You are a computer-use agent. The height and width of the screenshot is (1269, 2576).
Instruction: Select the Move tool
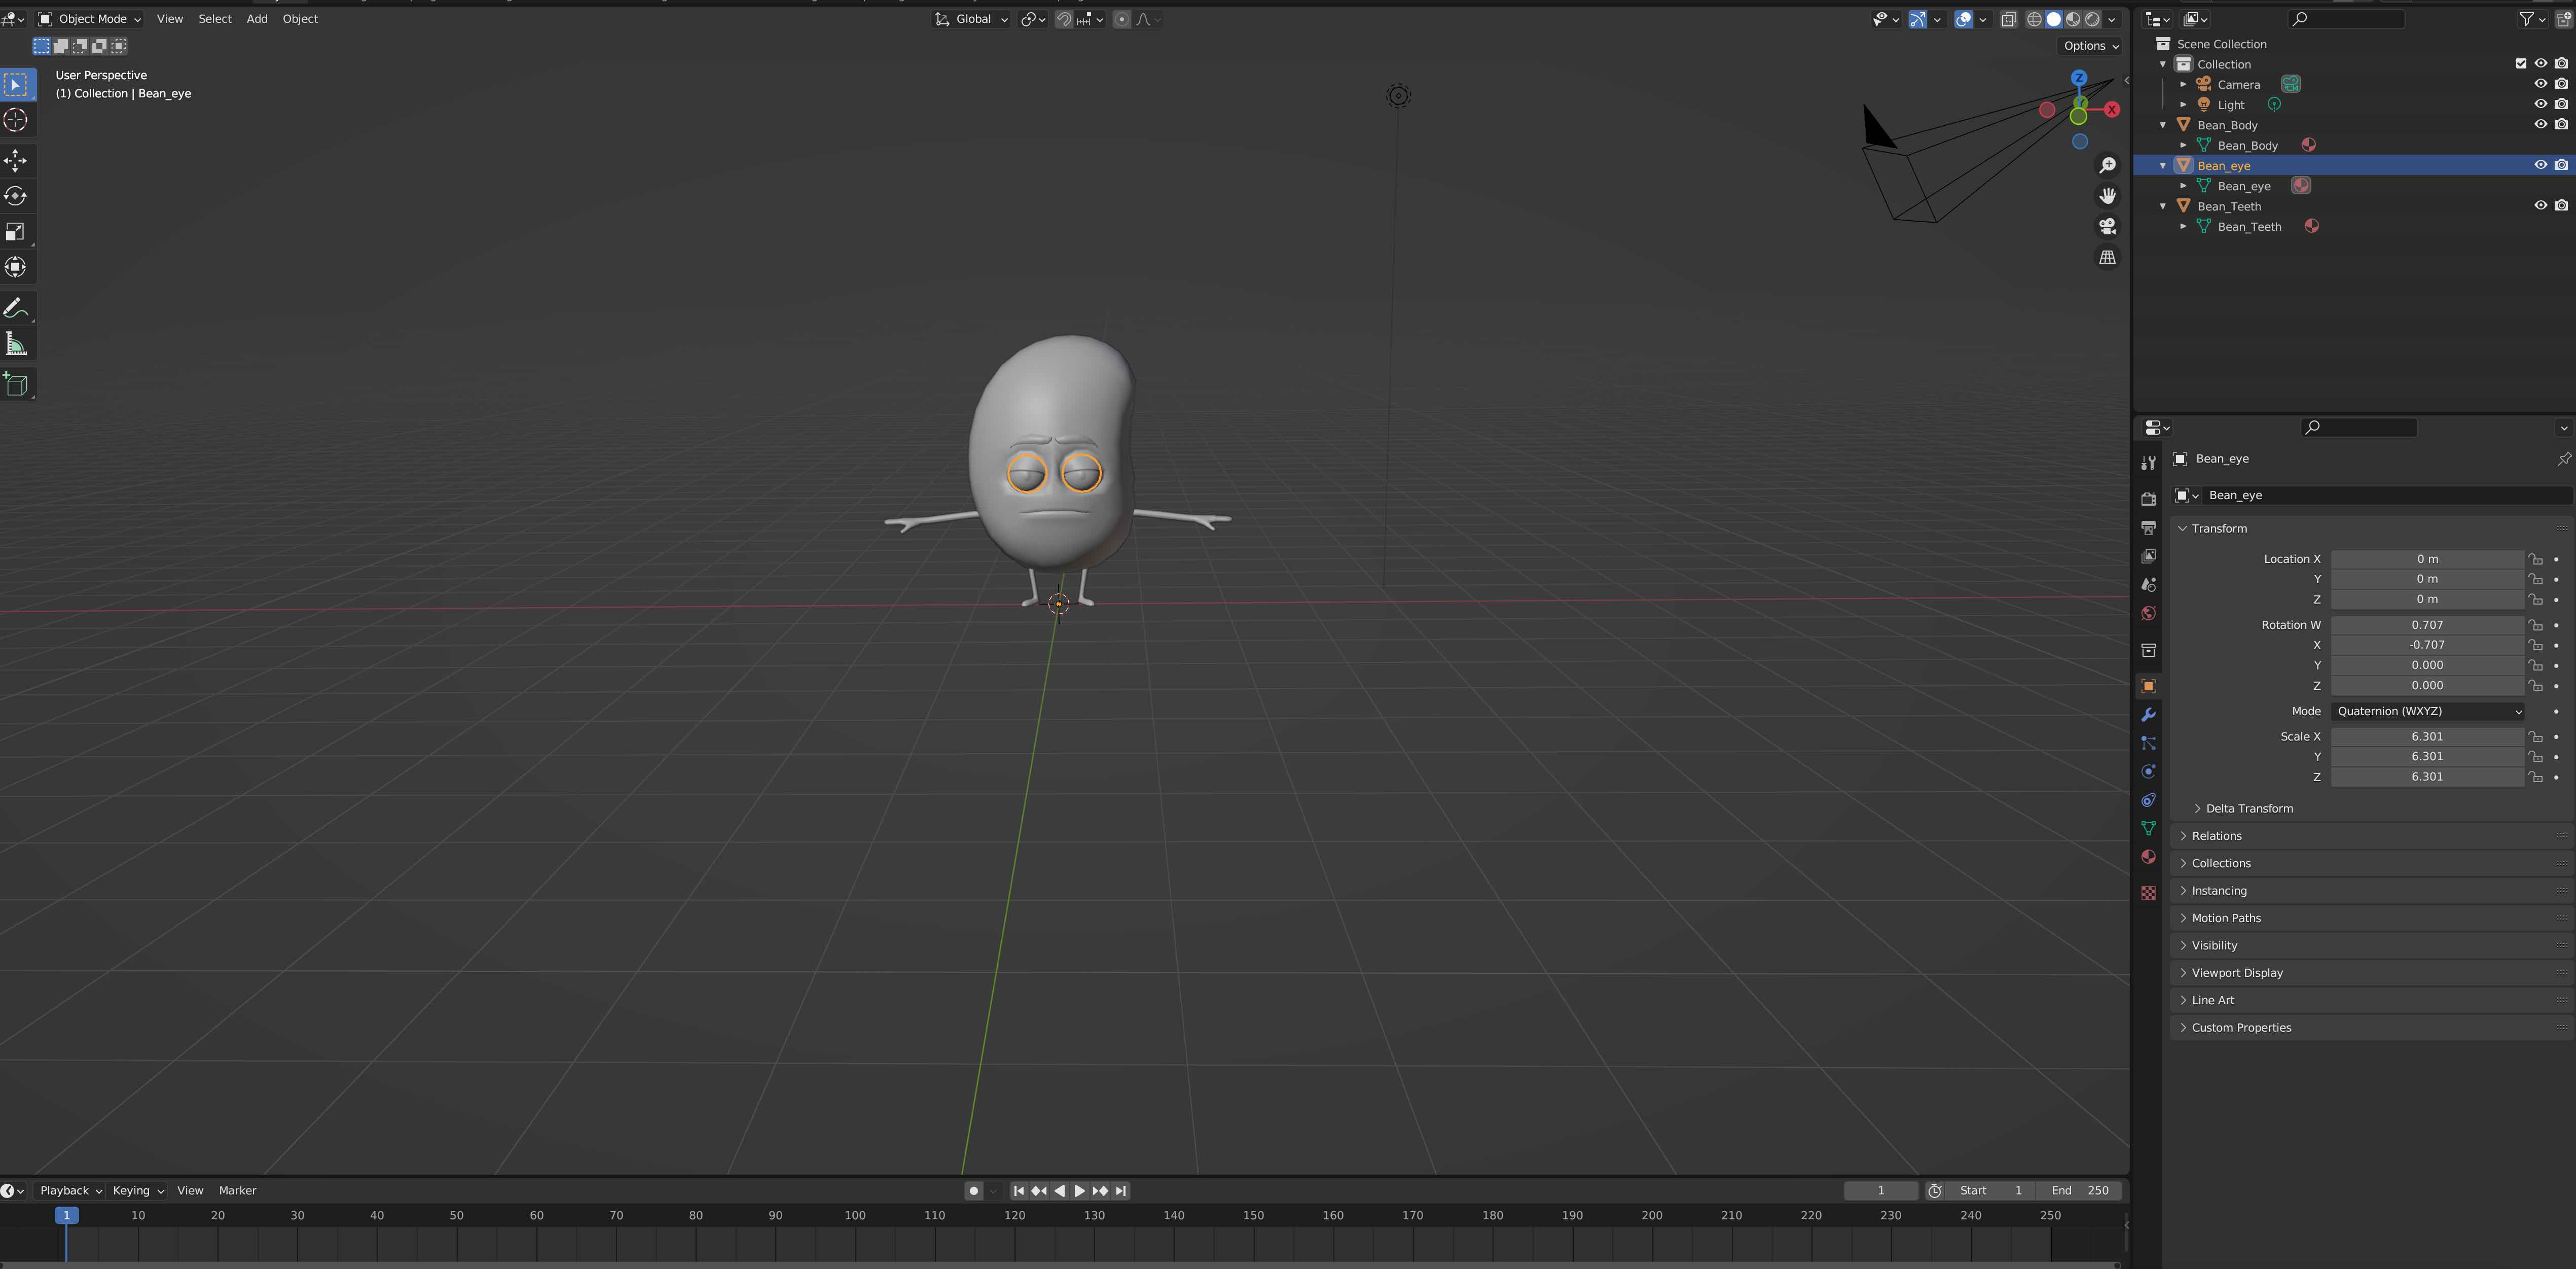click(x=16, y=160)
